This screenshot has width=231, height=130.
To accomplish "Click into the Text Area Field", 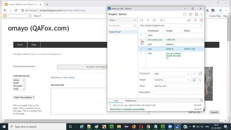I will [100, 101].
